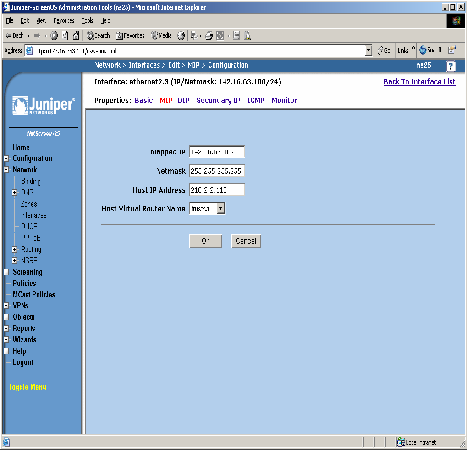Expand the Objects tree node
Screen dimensions: 467x450
pos(6,317)
